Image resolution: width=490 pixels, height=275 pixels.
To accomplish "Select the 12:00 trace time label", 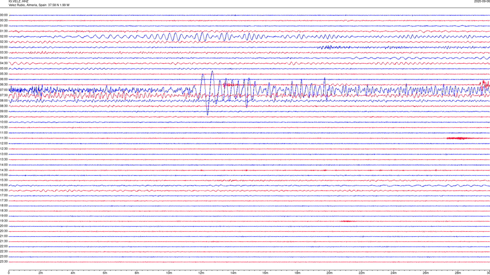I will [x=4, y=144].
